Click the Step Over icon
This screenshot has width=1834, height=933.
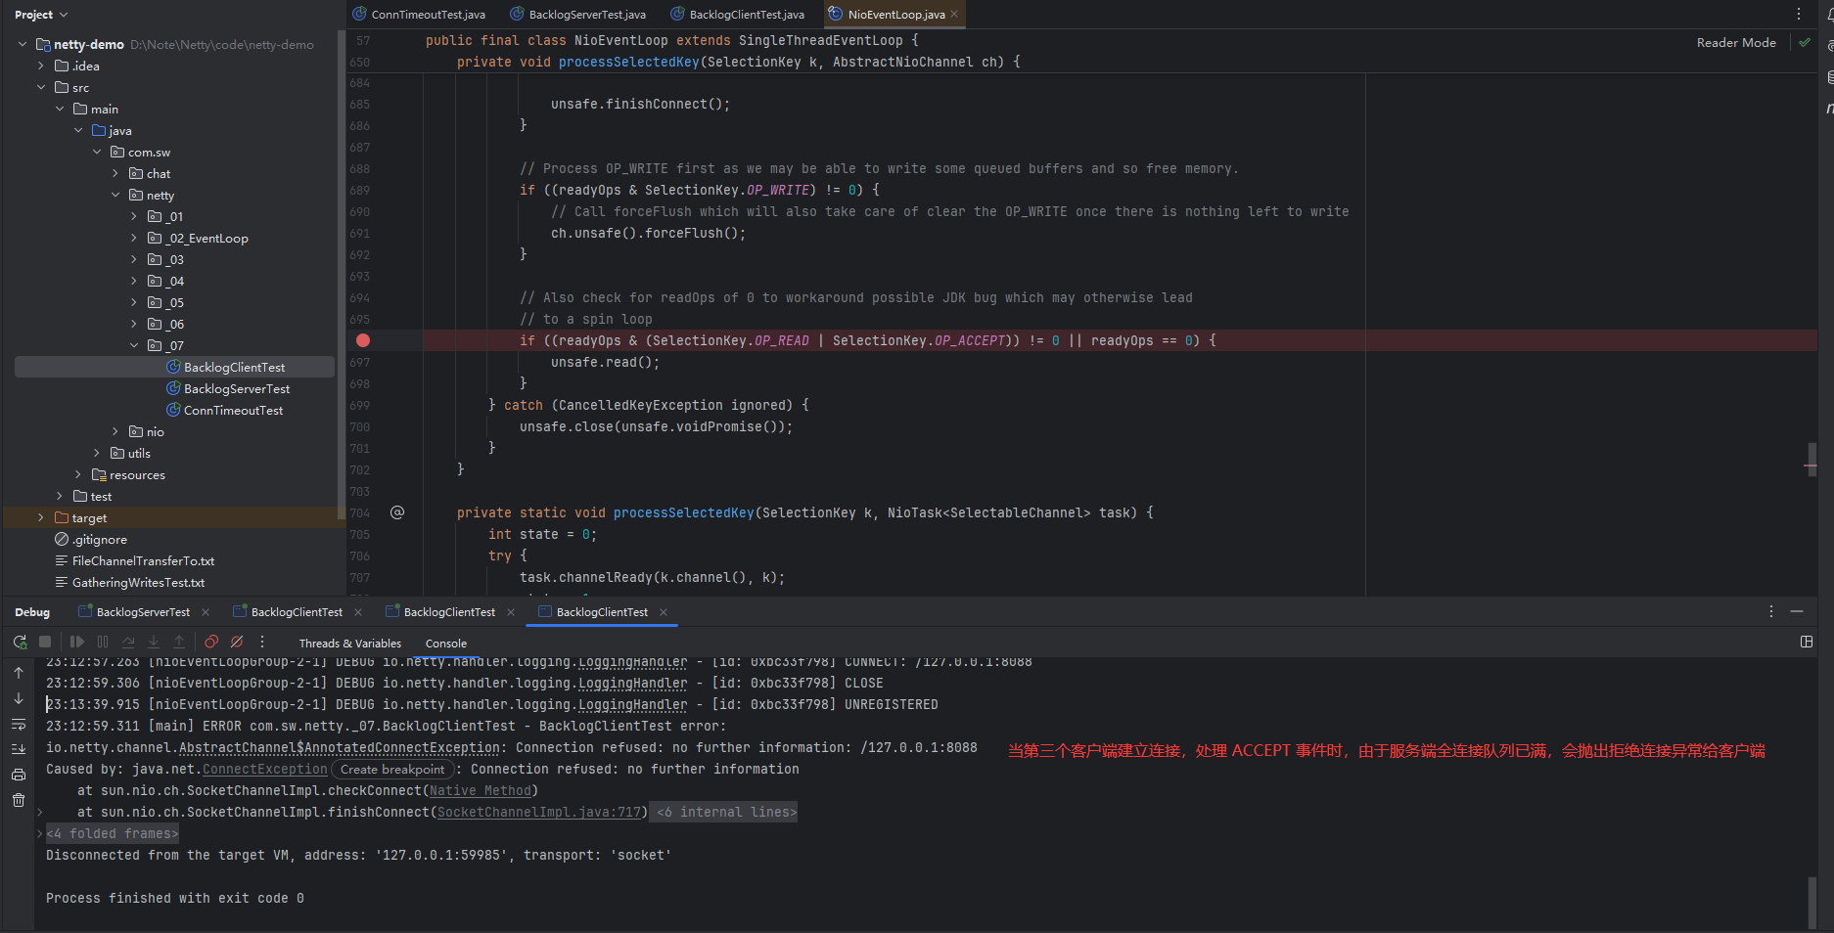[128, 643]
